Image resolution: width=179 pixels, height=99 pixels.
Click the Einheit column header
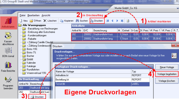[126, 31]
